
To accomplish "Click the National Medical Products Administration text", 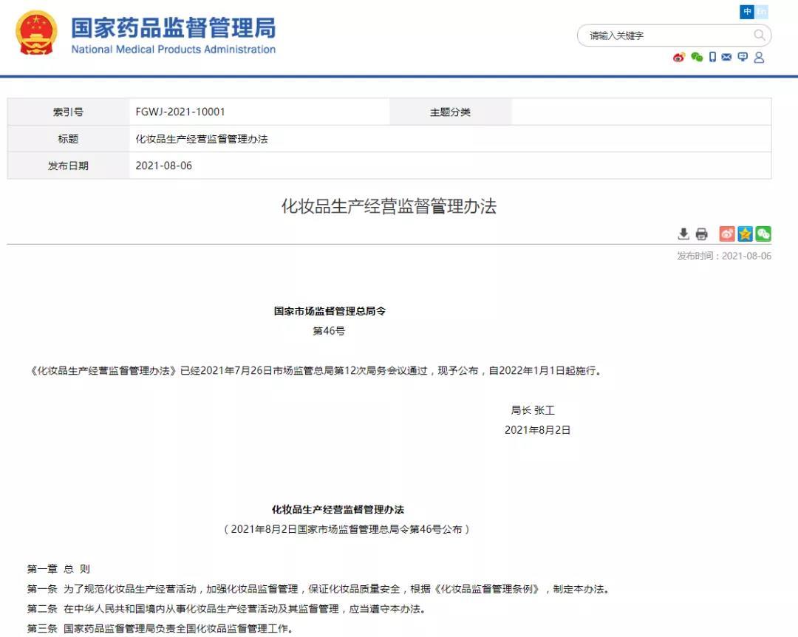I will [174, 50].
